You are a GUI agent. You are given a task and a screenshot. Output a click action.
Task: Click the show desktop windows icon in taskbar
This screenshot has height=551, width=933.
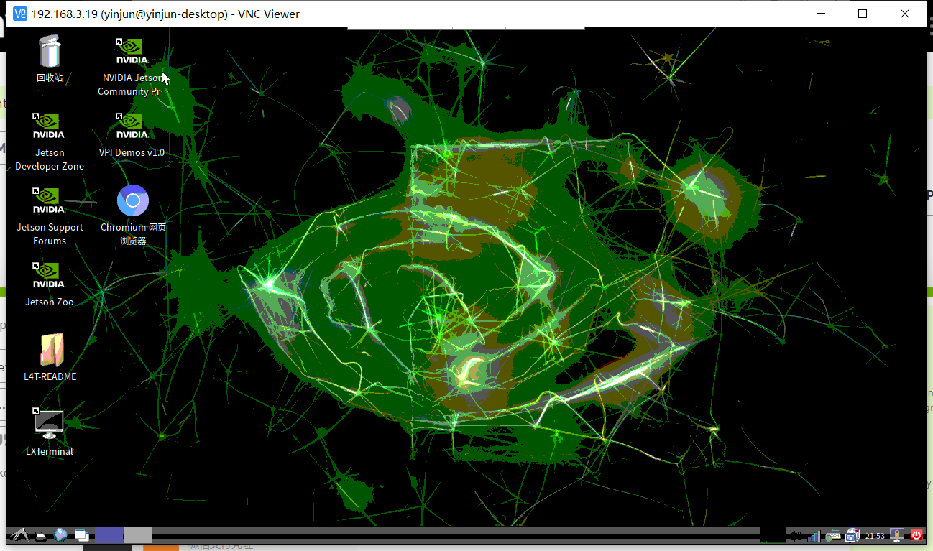pos(81,535)
